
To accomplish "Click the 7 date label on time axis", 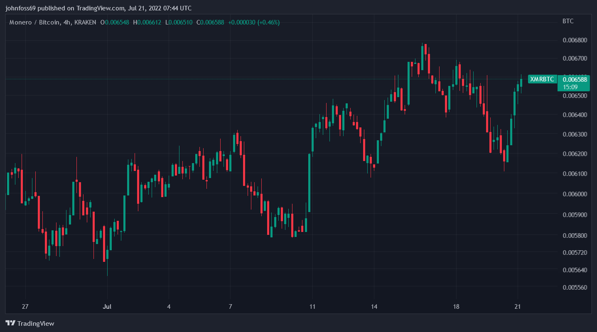I will pos(230,307).
